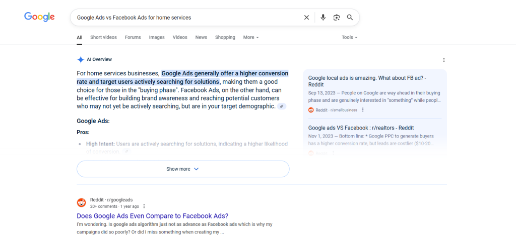
Task: Open AI Overview three-dot options menu
Action: pyautogui.click(x=443, y=60)
